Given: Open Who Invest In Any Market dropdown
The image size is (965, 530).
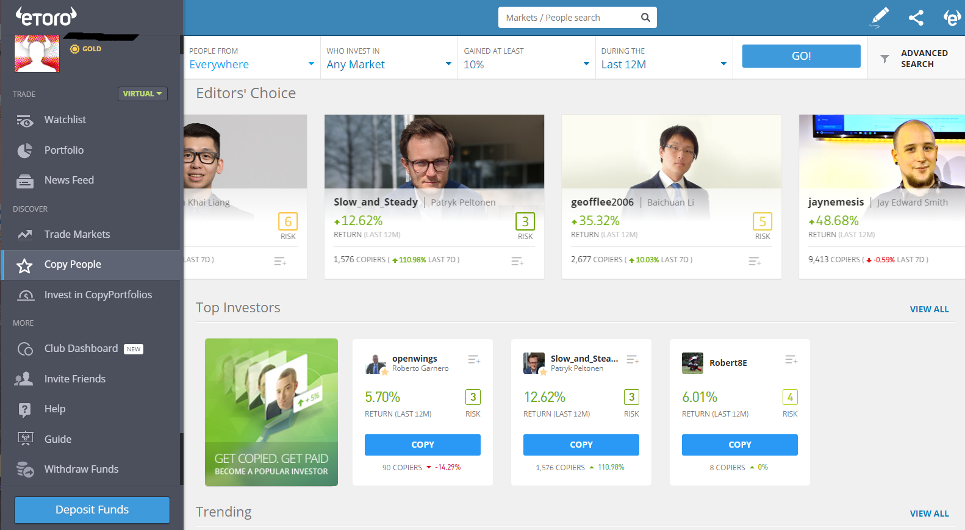Looking at the screenshot, I should tap(389, 58).
